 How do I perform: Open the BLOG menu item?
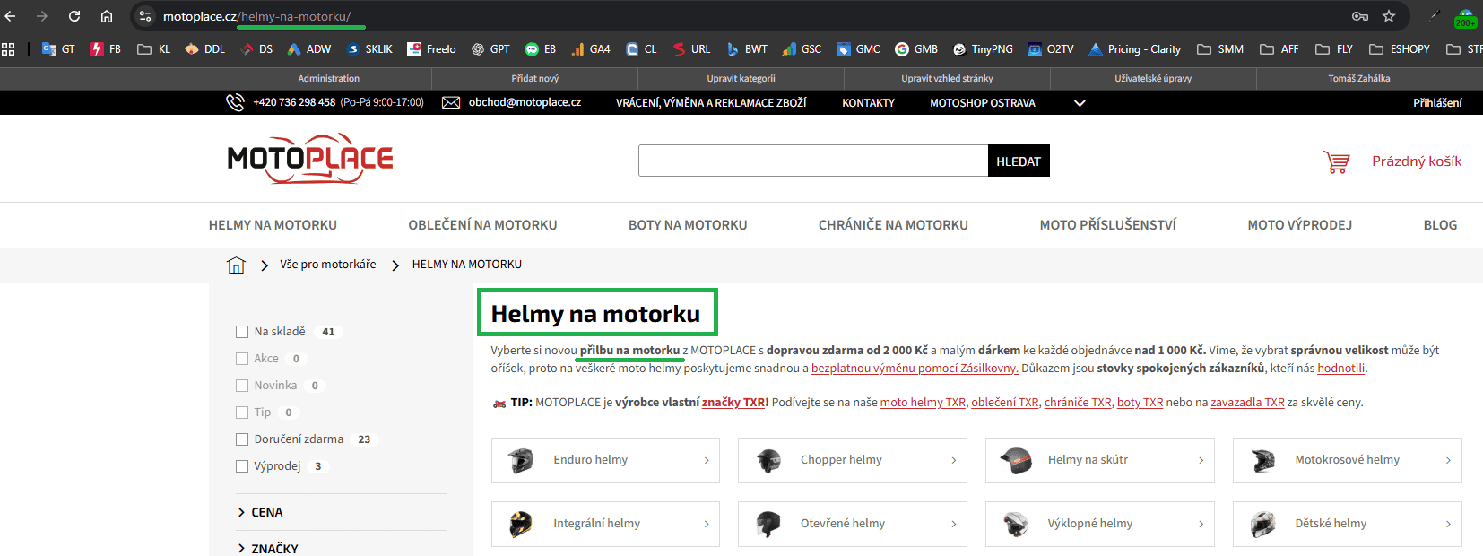click(1440, 225)
